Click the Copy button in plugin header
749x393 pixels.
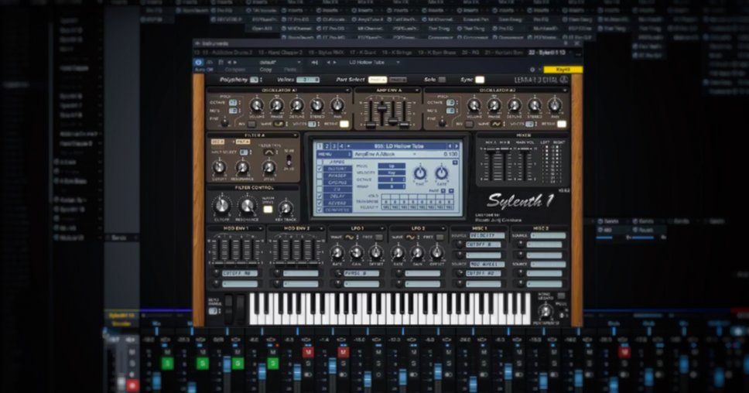(x=265, y=70)
